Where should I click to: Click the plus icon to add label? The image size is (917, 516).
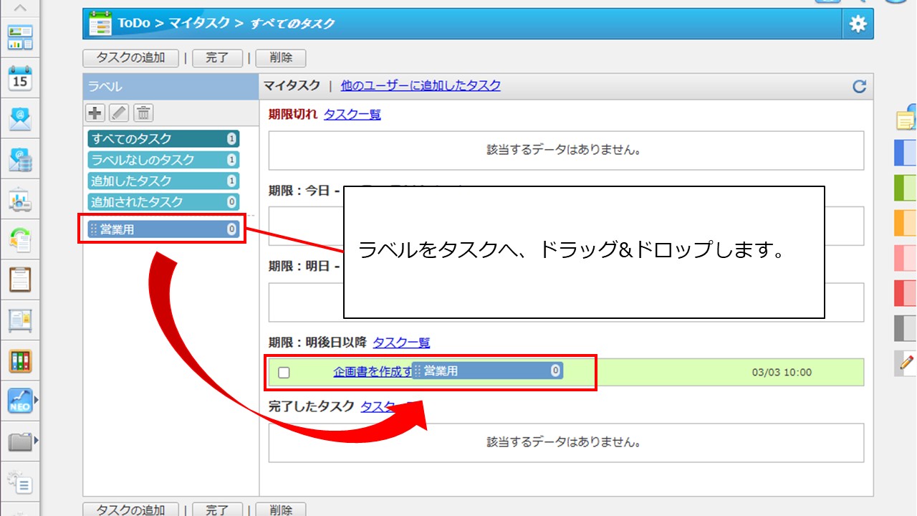tap(95, 113)
